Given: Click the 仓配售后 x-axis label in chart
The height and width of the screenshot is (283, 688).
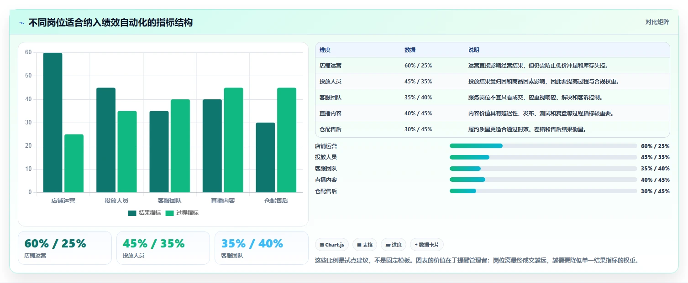Looking at the screenshot, I should click(x=276, y=201).
